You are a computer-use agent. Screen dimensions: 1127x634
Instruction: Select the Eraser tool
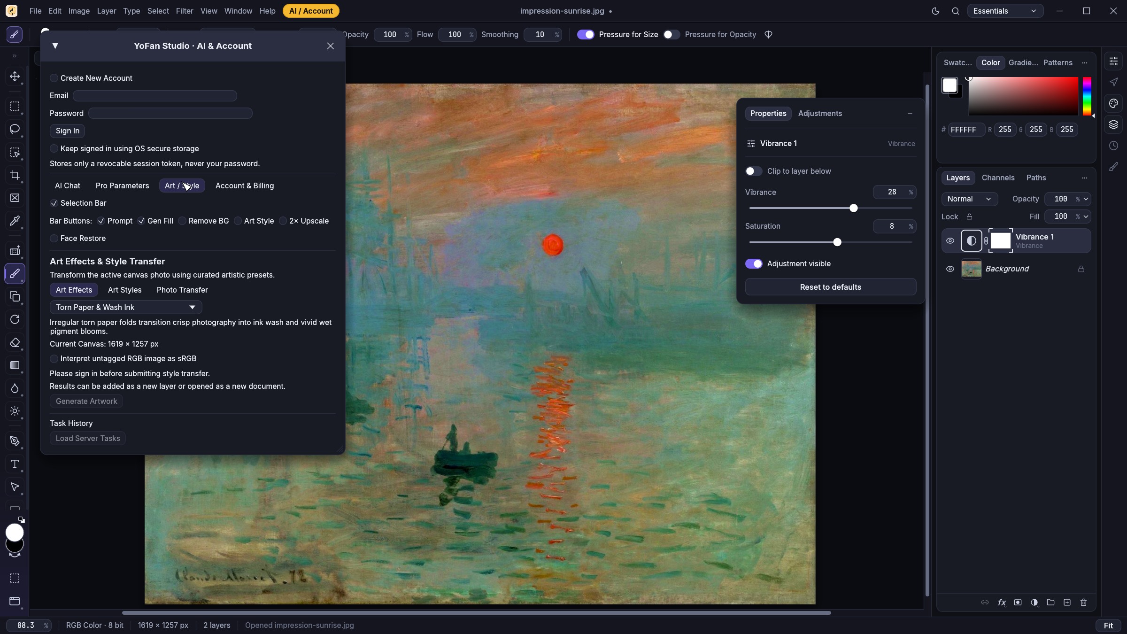tap(15, 342)
